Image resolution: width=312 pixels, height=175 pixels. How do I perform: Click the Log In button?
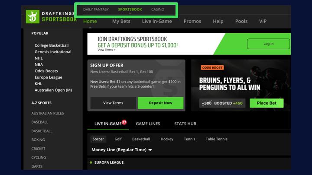[268, 44]
